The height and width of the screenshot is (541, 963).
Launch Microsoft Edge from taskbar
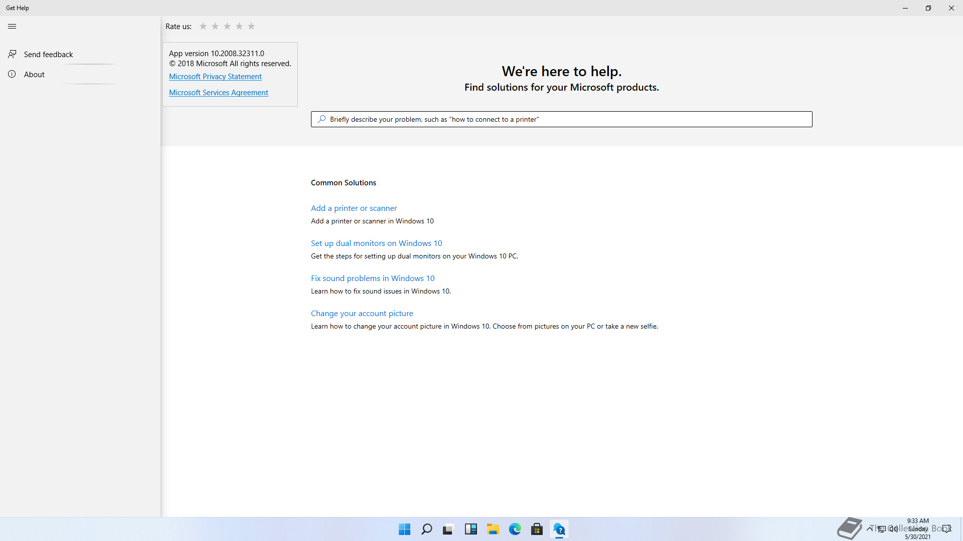[515, 529]
